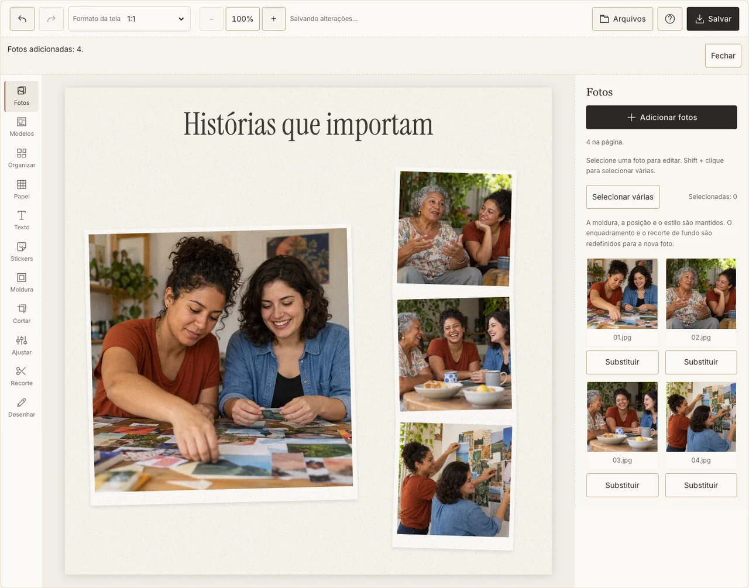Select the Desenhar pencil tool
This screenshot has width=749, height=588.
(22, 408)
